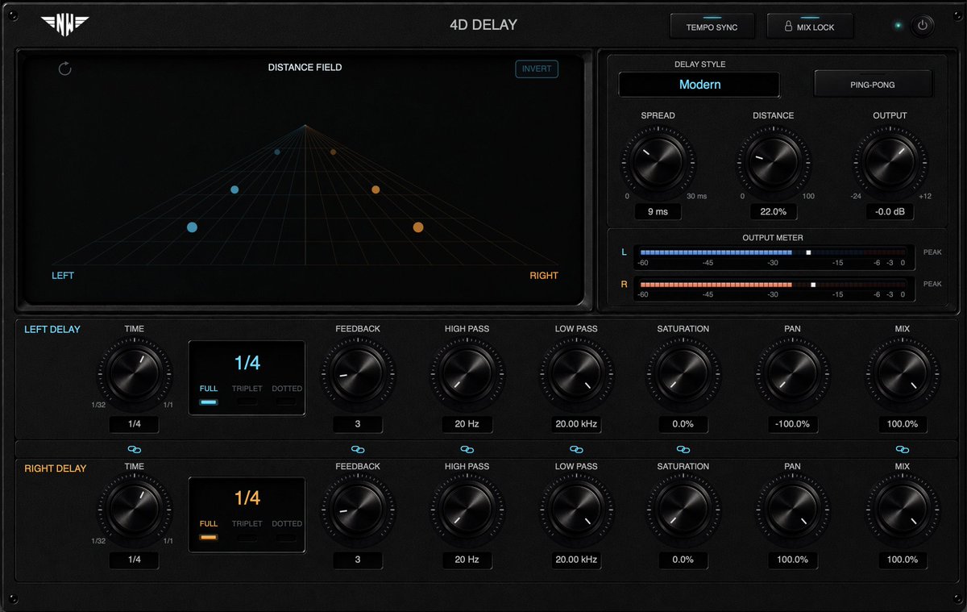Click the Right Delay Mix knob
This screenshot has height=612, width=967.
click(903, 510)
